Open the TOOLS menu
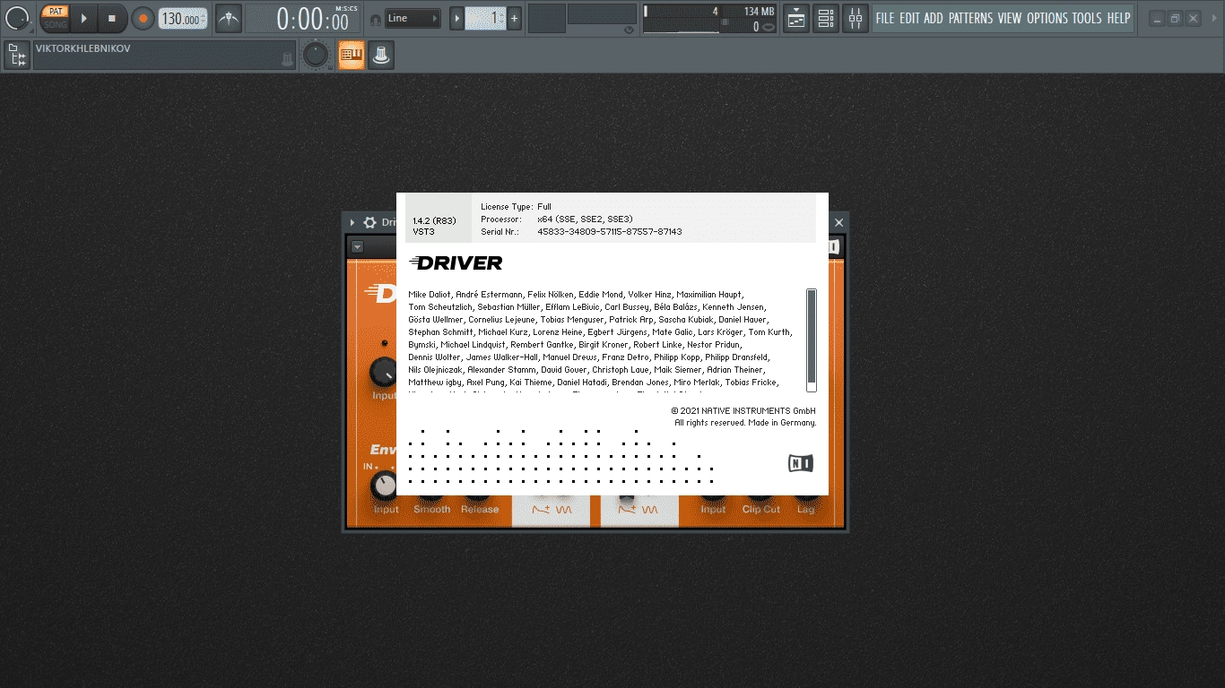1225x688 pixels. coord(1087,18)
